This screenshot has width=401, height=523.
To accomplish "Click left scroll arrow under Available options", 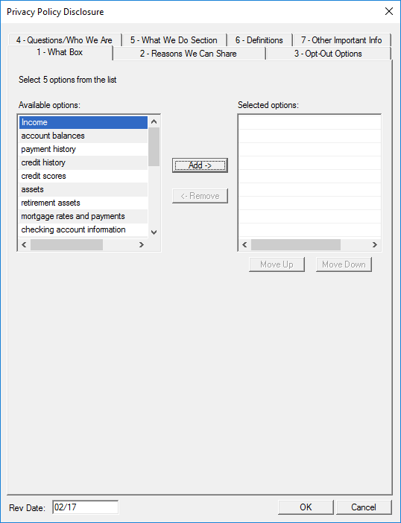I will 24,245.
